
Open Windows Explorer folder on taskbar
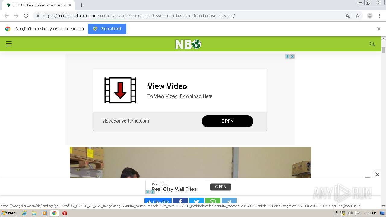tap(34, 213)
